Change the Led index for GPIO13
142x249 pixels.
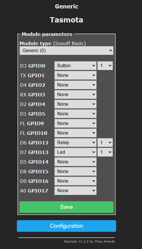(x=105, y=152)
